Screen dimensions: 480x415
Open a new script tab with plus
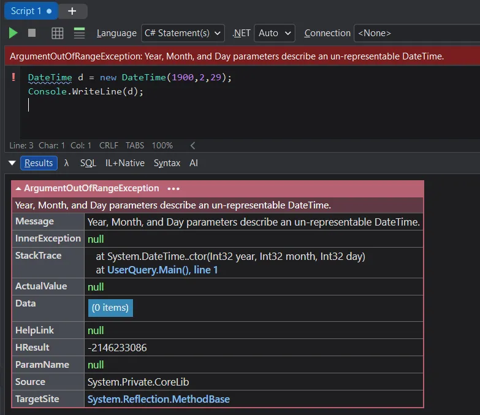pos(72,11)
